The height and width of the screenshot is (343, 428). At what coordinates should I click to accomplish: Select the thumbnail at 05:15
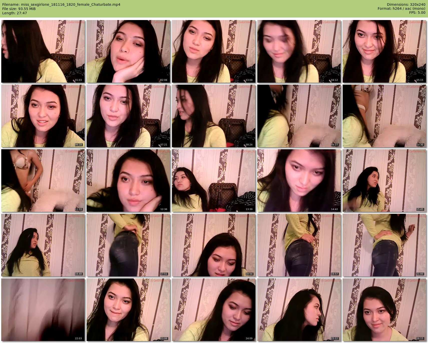384,51
